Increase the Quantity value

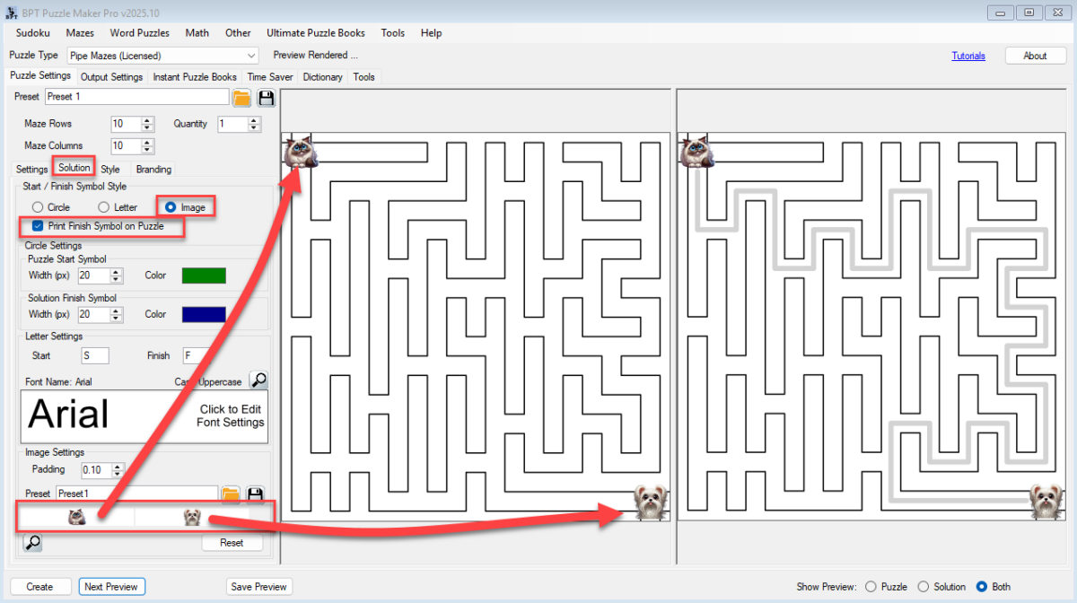pos(254,119)
